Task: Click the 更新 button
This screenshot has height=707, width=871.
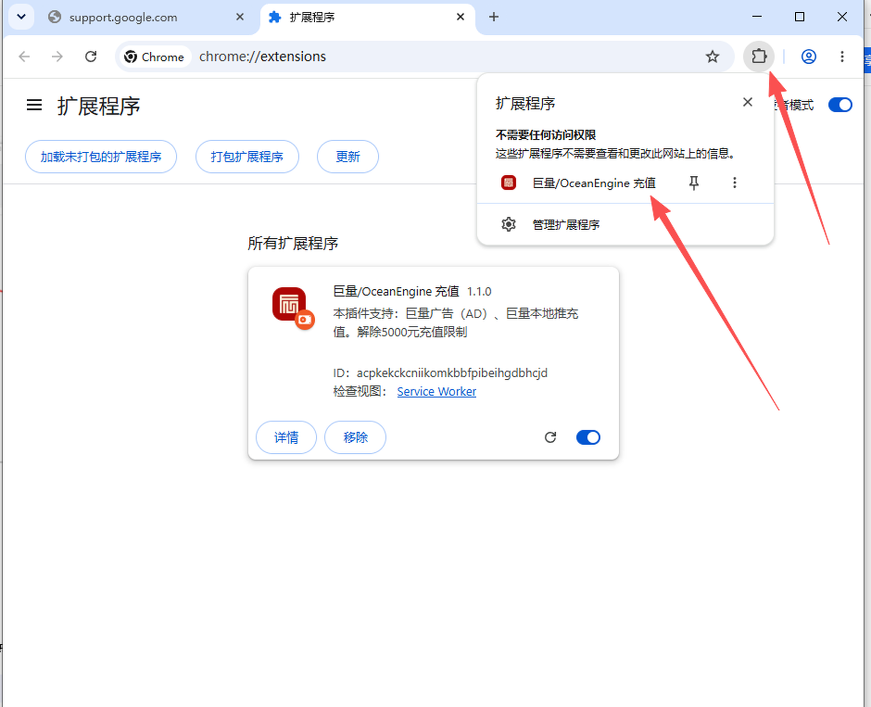Action: click(347, 157)
